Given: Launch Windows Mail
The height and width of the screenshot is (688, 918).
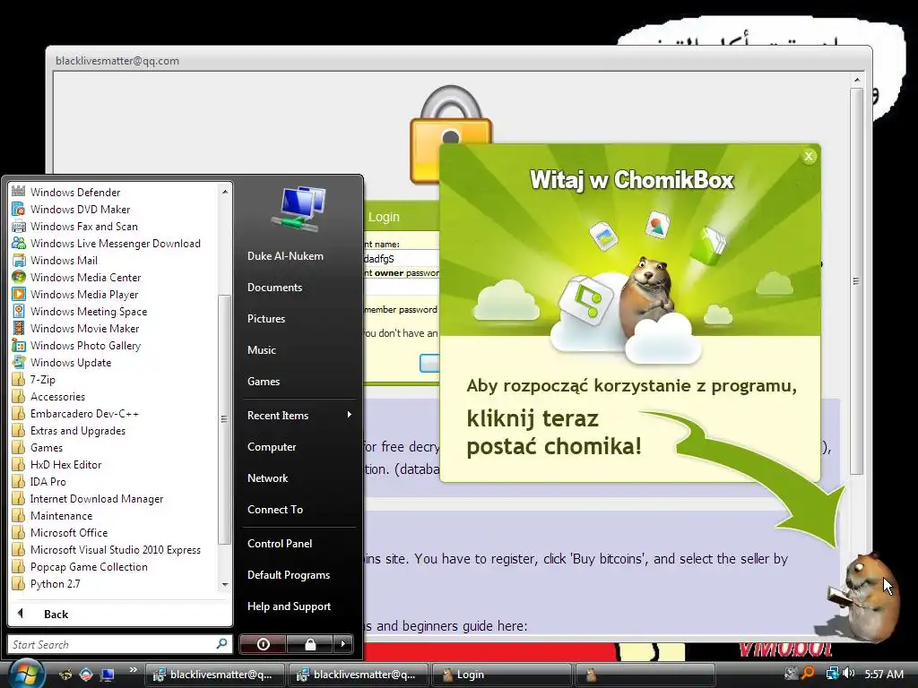Looking at the screenshot, I should [x=64, y=260].
